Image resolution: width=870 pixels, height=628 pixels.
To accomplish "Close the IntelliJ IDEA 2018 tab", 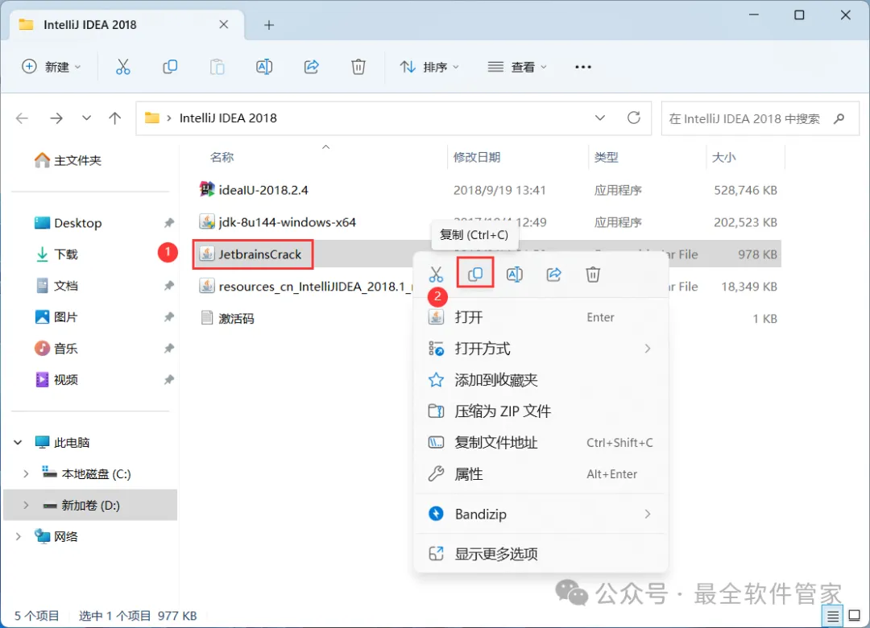I will pyautogui.click(x=224, y=24).
